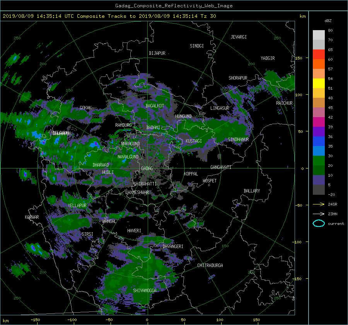Pick the light blue dBZ legend swatch
The height and width of the screenshot is (325, 348).
[319, 151]
